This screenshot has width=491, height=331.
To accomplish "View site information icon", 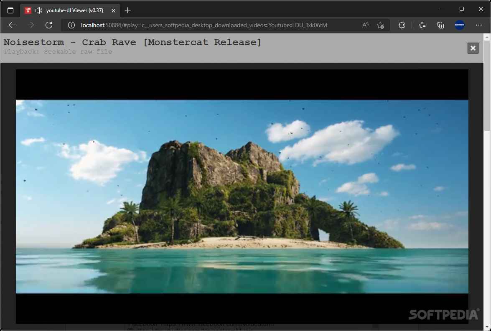I will tap(71, 25).
